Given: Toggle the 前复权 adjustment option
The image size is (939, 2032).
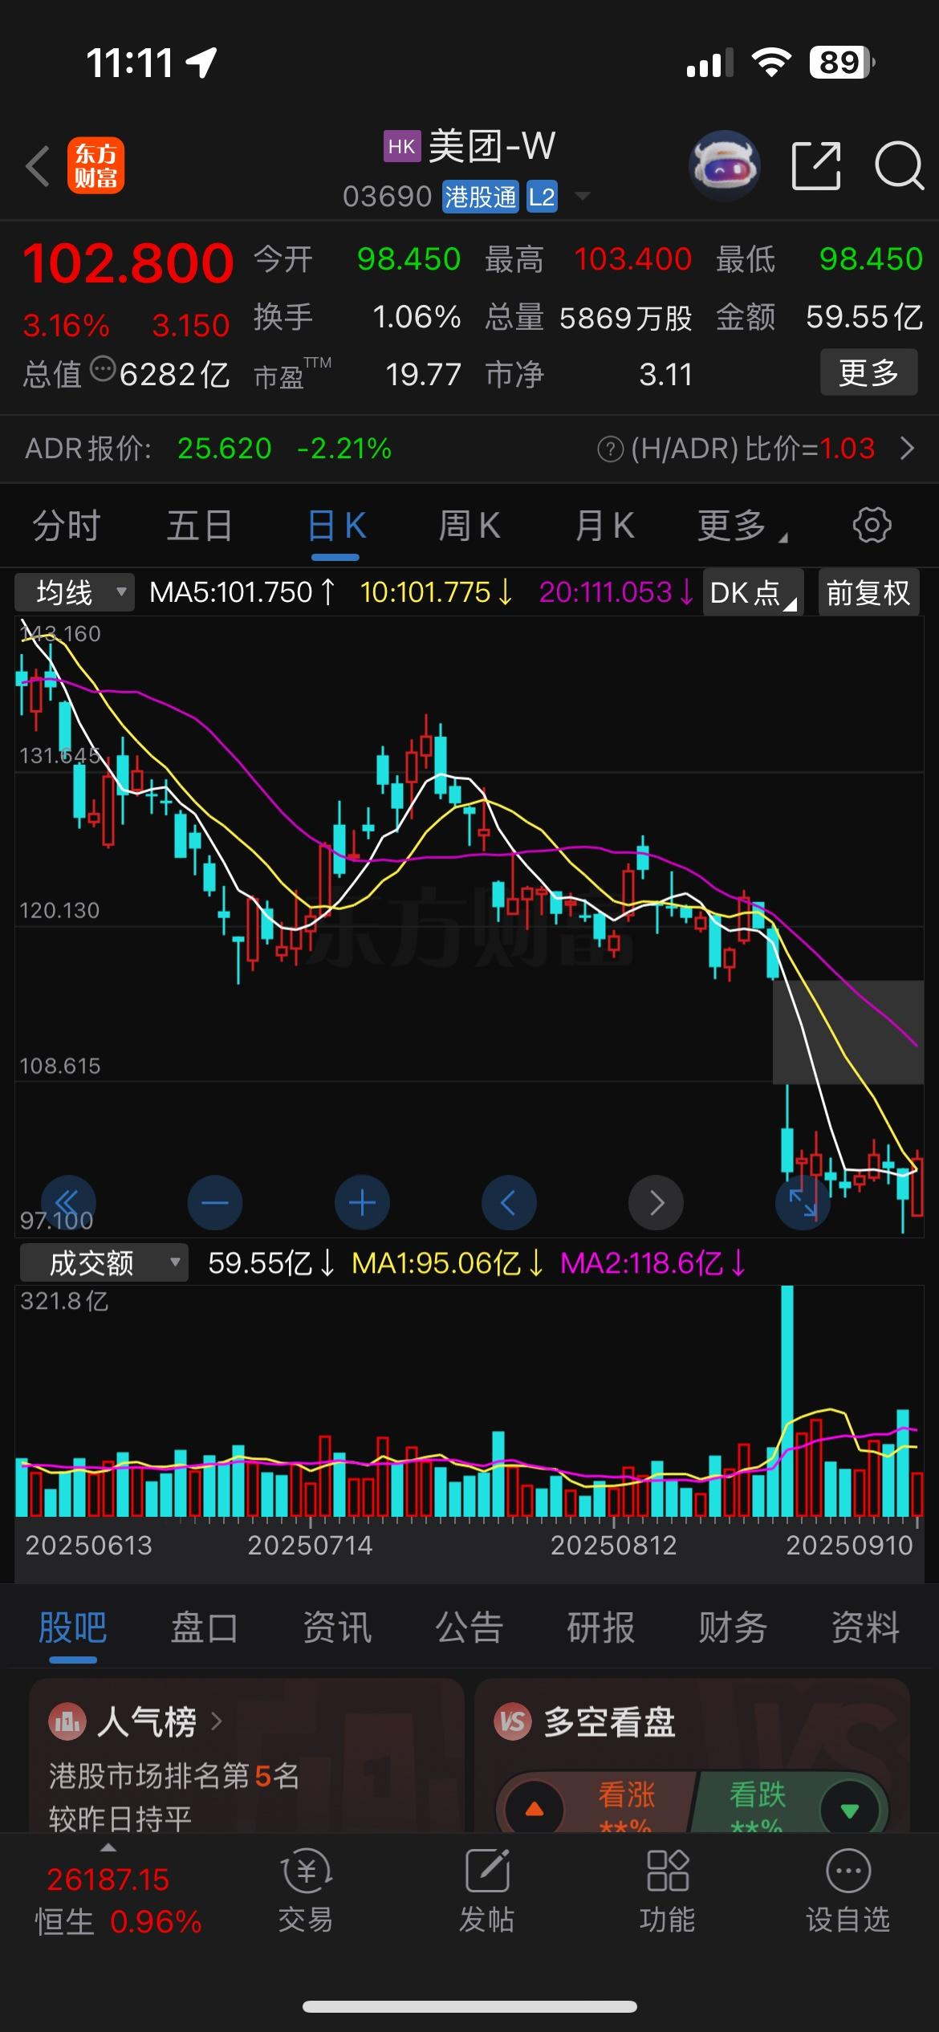Looking at the screenshot, I should [x=868, y=593].
